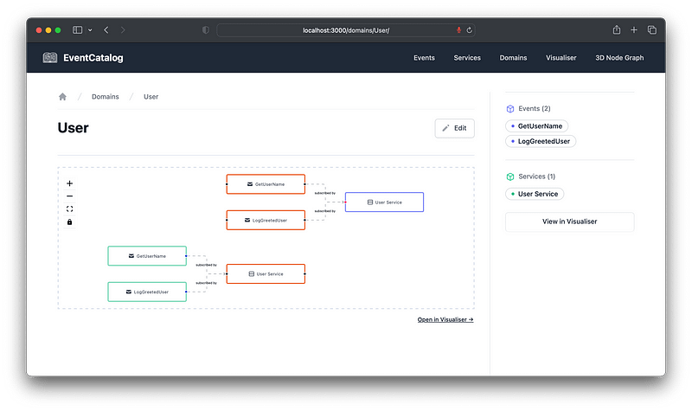Open the Visualiser navigation item
This screenshot has width=692, height=411.
561,58
